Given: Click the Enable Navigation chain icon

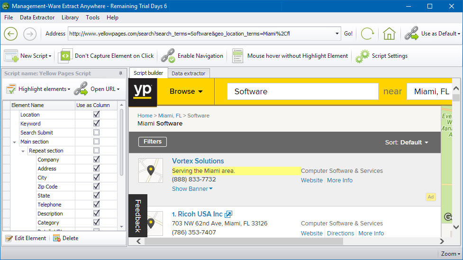Looking at the screenshot, I should [x=168, y=56].
